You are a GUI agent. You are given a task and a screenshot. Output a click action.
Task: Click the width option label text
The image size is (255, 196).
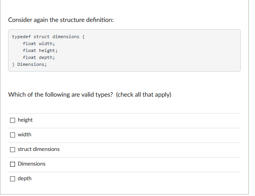tap(24, 135)
